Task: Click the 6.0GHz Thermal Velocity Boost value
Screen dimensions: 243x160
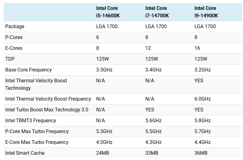Action: [202, 99]
